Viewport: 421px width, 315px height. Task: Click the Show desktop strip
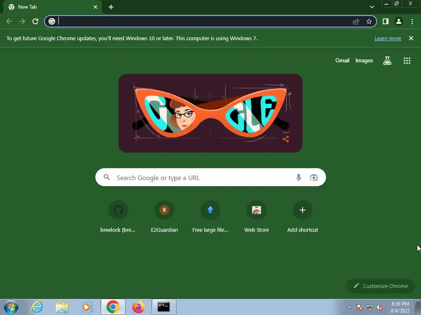tap(418, 307)
